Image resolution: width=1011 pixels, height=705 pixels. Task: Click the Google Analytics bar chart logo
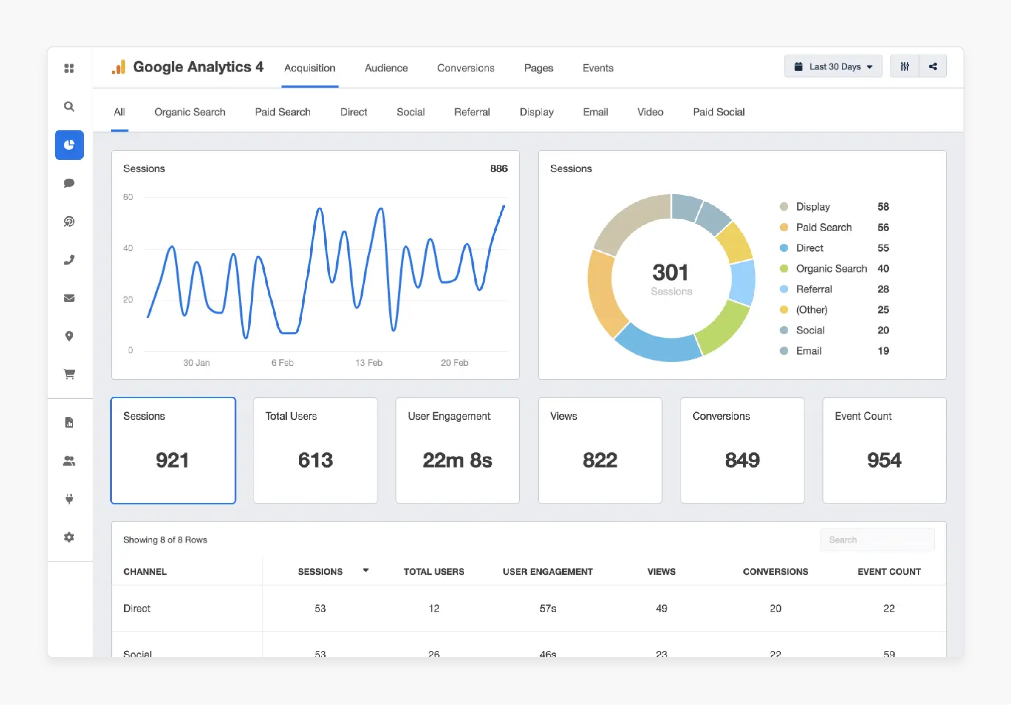118,67
